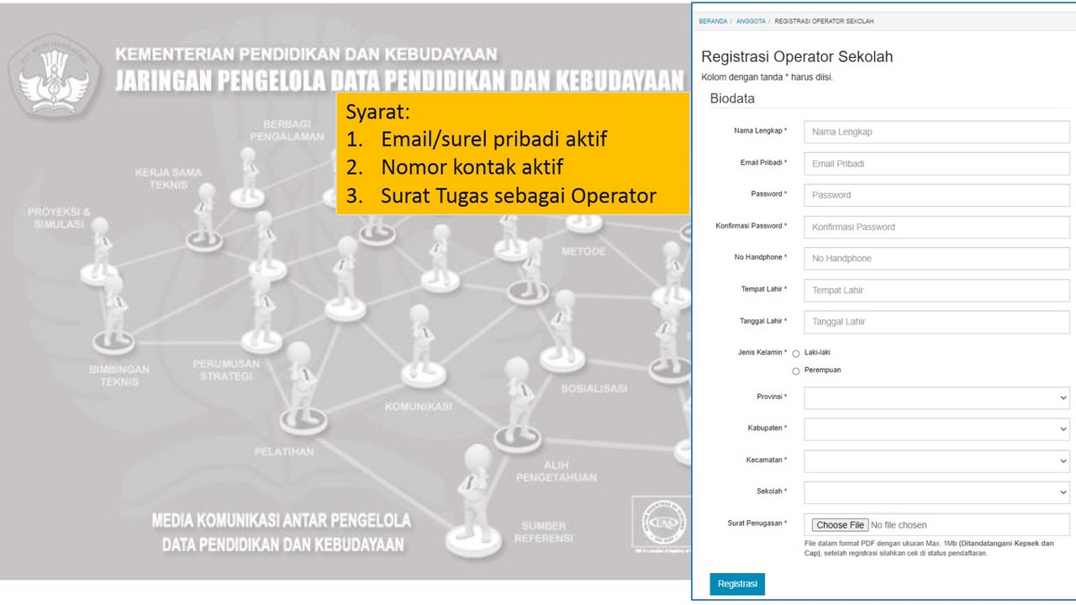Open the Provinsi dropdown
The width and height of the screenshot is (1076, 605).
tap(936, 398)
